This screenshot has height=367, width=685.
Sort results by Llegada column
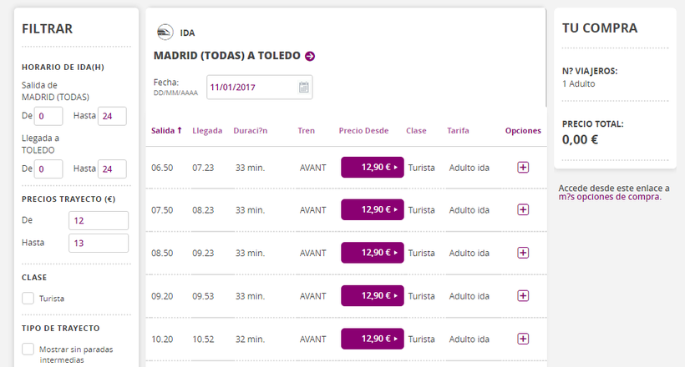[207, 131]
